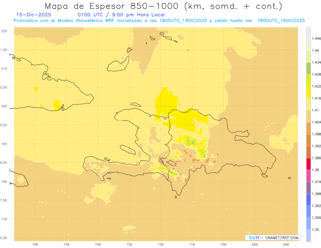Click the '1.398' colorbar value
This screenshot has width=321, height=248.
pos(316,134)
